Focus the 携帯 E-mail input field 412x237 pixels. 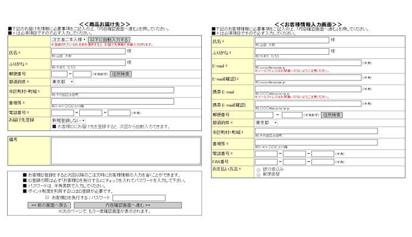pyautogui.click(x=308, y=89)
